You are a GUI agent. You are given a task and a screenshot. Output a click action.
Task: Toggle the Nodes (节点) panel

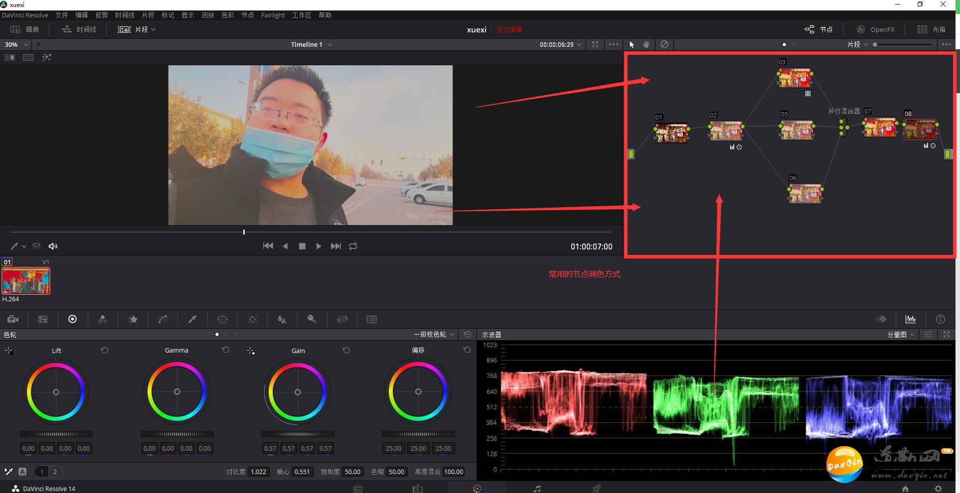(x=819, y=29)
